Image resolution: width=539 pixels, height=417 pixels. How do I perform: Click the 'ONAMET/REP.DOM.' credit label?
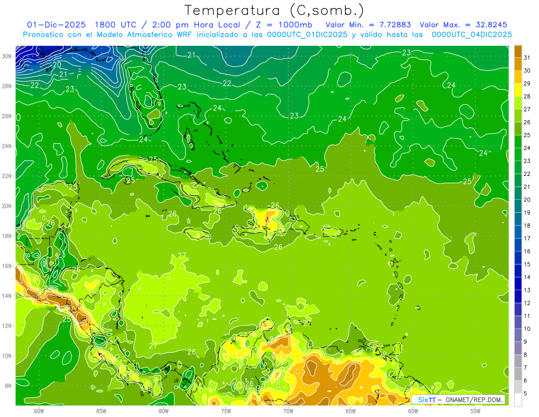[x=474, y=400]
